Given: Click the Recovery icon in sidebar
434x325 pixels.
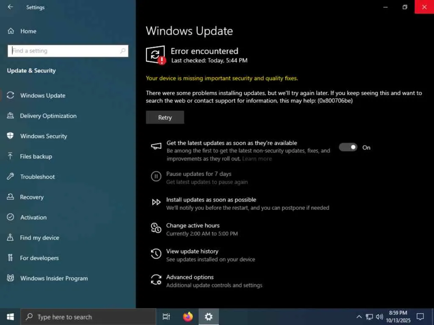Looking at the screenshot, I should click(10, 196).
